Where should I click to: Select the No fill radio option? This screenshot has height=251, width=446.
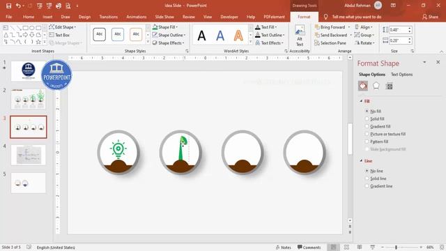click(x=367, y=111)
